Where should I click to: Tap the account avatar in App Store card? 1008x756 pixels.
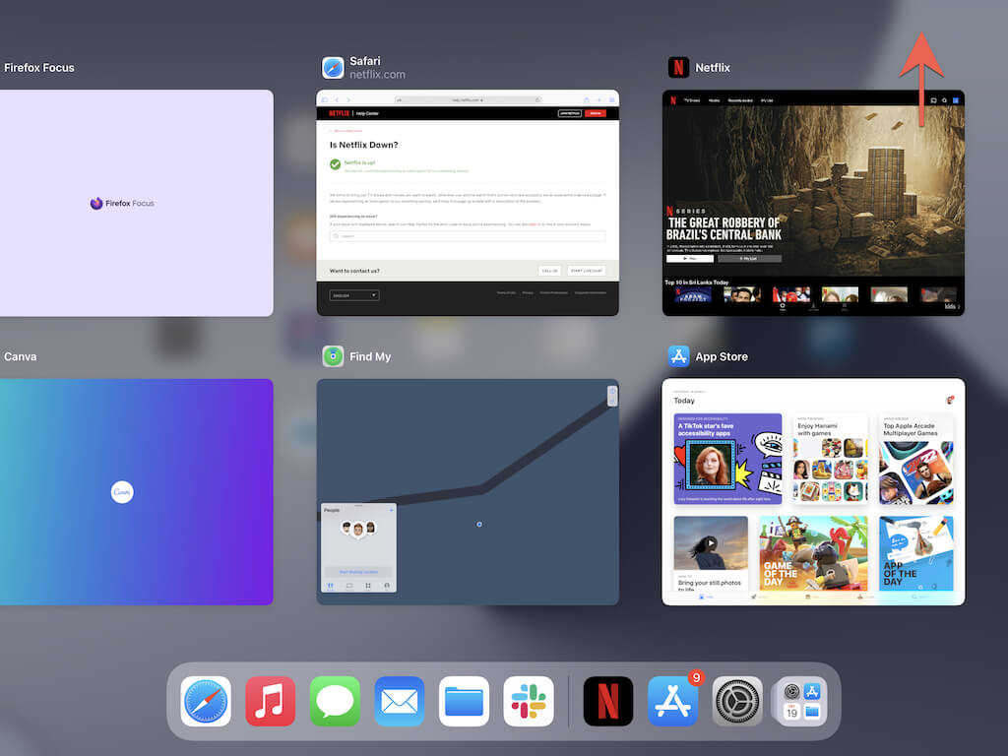click(950, 401)
